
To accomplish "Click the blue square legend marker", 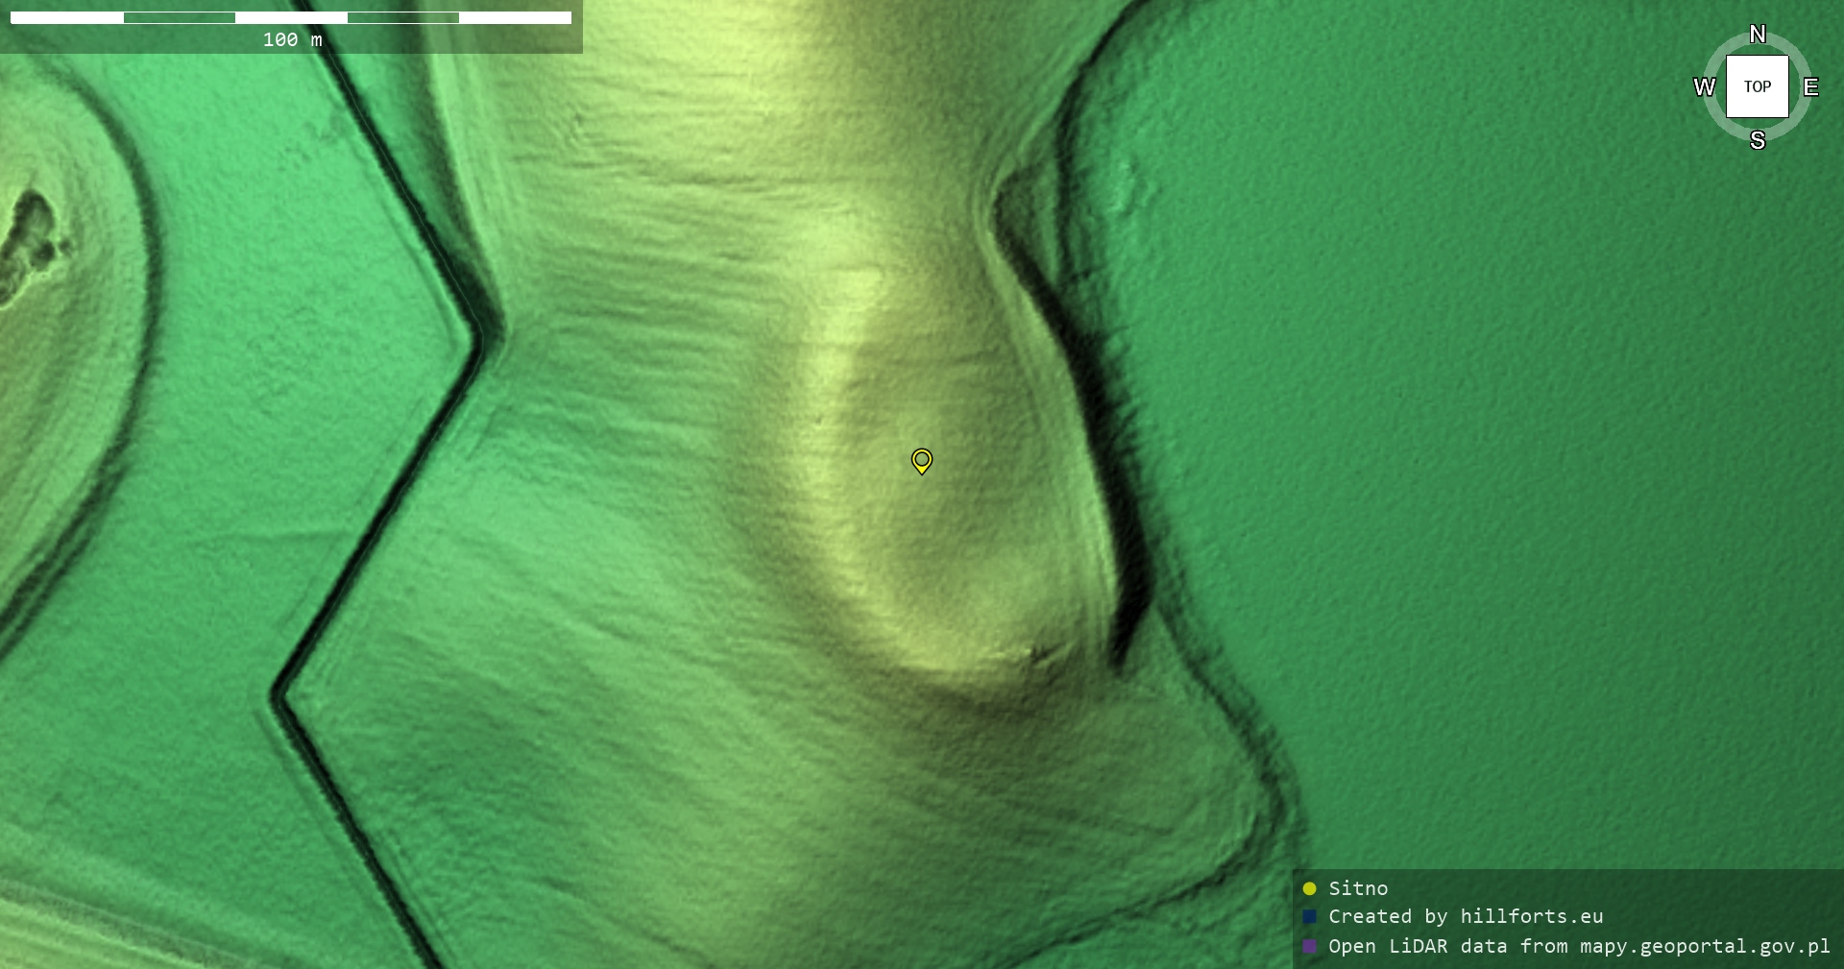I will 1309,916.
